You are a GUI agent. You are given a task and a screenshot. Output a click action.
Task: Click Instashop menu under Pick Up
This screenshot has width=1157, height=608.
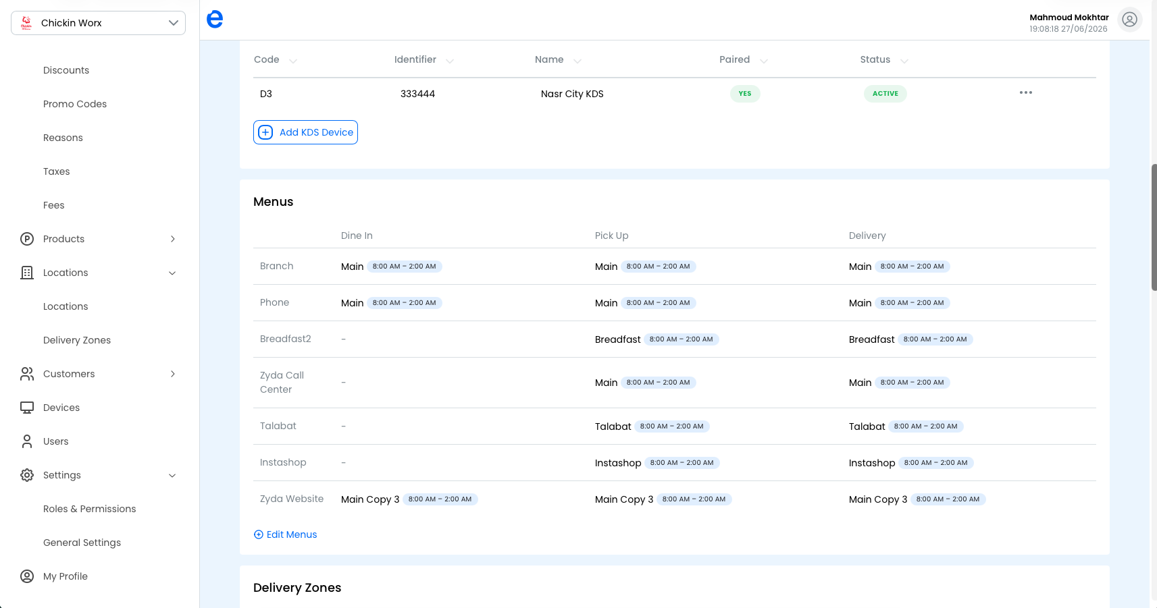pos(617,463)
